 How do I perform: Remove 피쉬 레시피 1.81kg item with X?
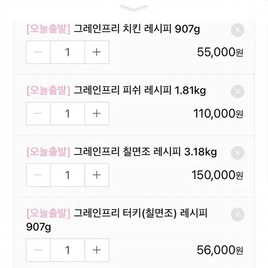pyautogui.click(x=238, y=91)
